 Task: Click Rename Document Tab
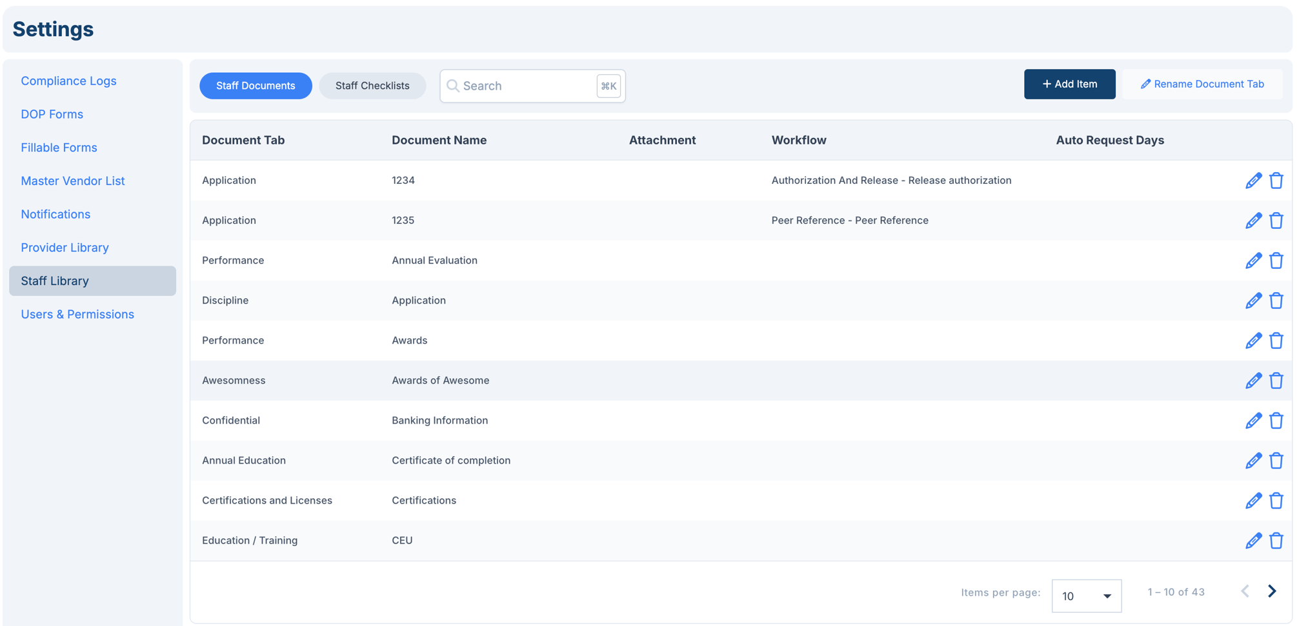pyautogui.click(x=1202, y=84)
